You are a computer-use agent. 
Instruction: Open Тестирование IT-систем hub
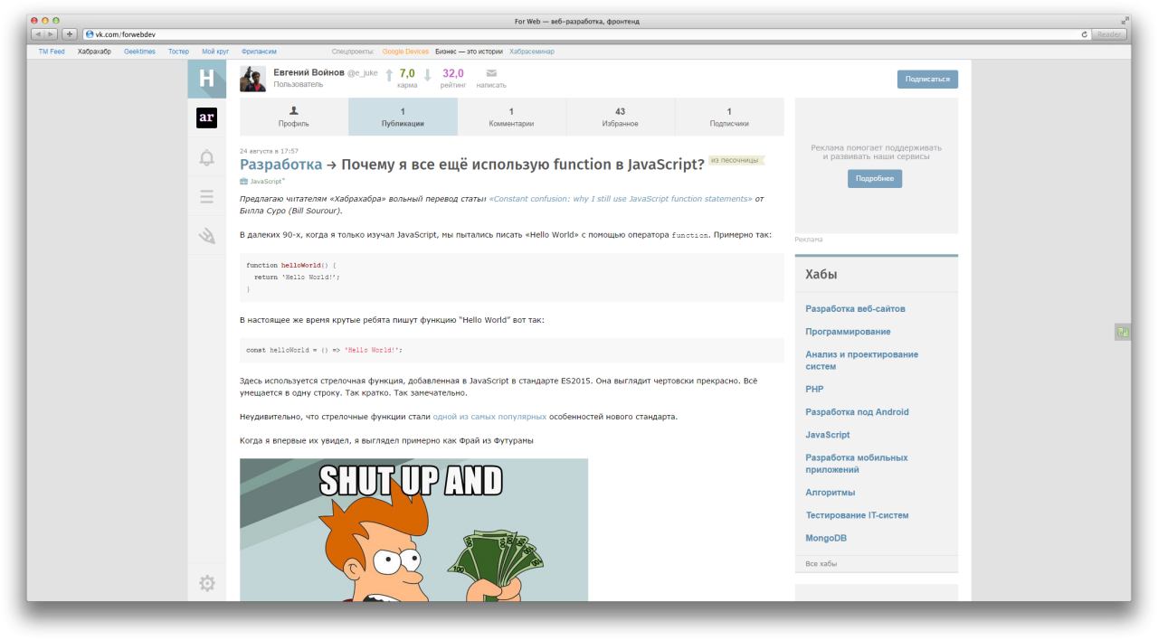click(857, 515)
